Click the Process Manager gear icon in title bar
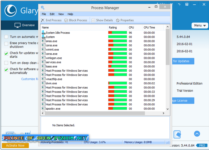209x150 pixels. tap(42, 7)
